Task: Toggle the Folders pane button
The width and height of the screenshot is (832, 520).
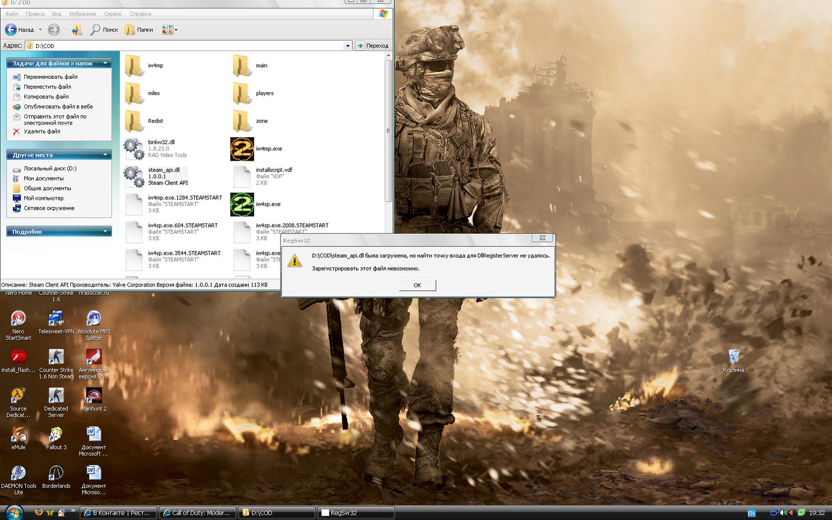Action: pos(139,30)
